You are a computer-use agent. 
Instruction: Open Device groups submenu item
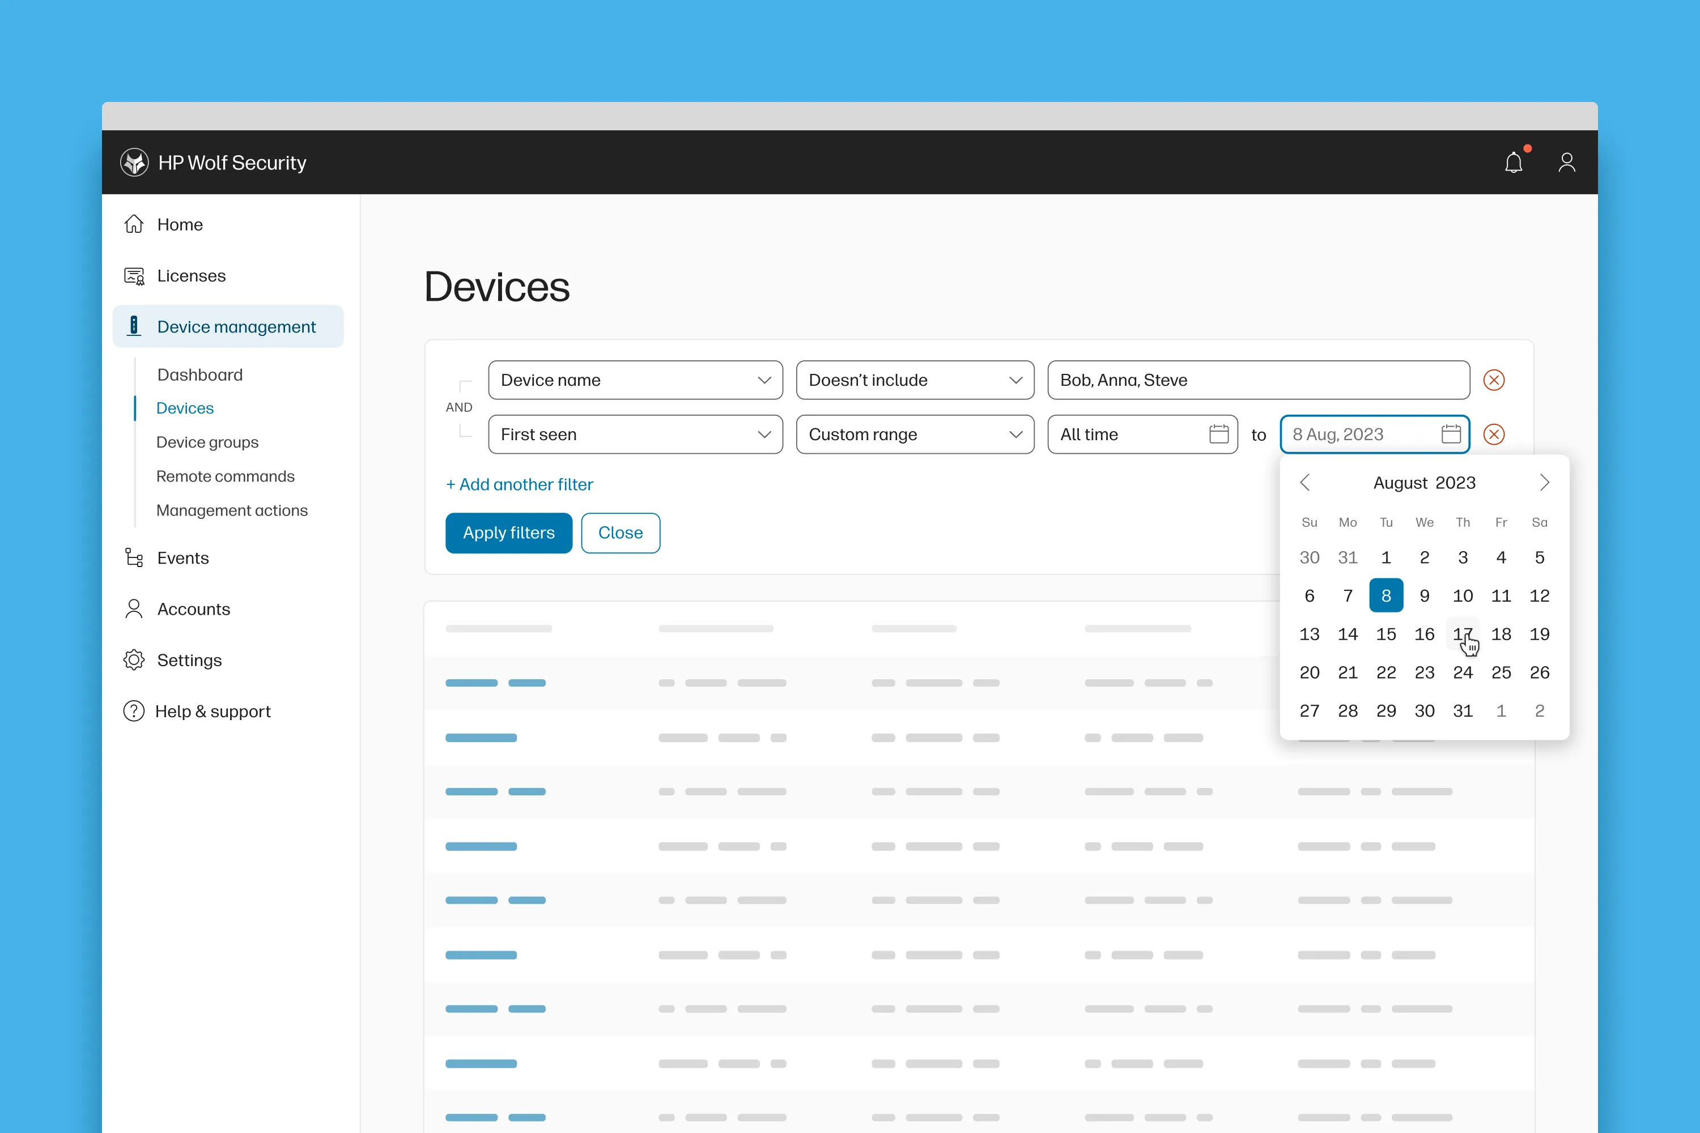tap(207, 442)
